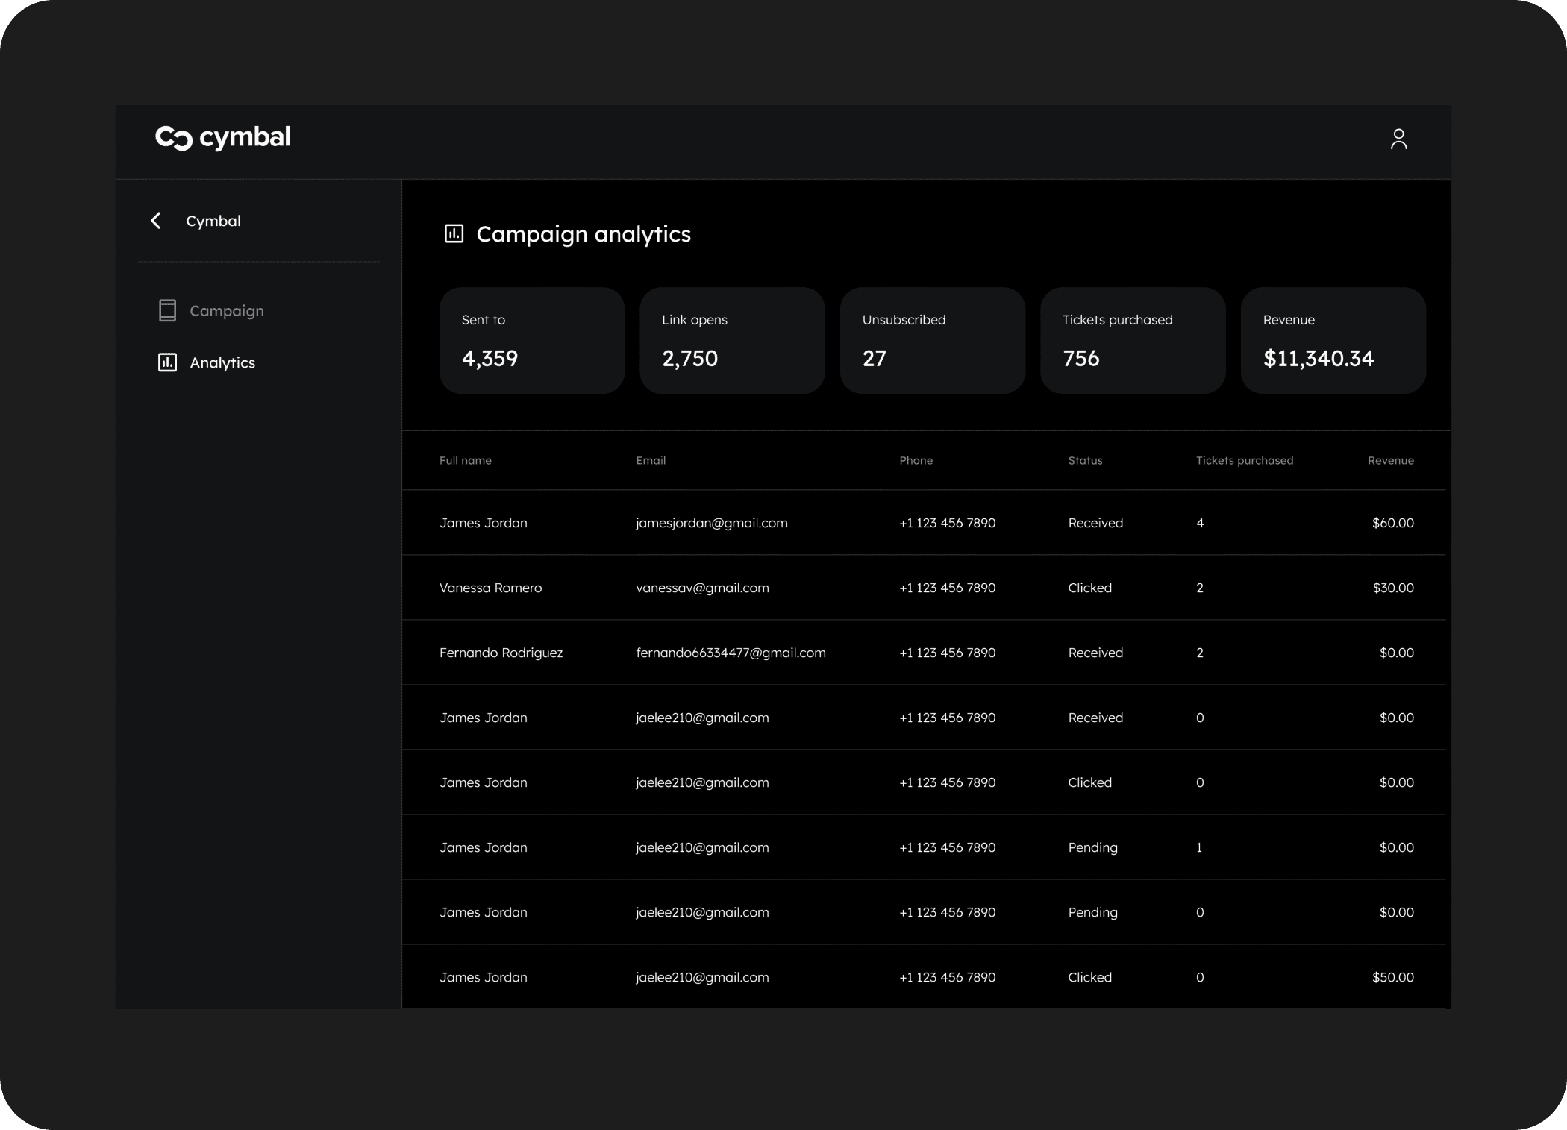This screenshot has height=1130, width=1567.
Task: Select the Link opens stat card
Action: pyautogui.click(x=731, y=340)
